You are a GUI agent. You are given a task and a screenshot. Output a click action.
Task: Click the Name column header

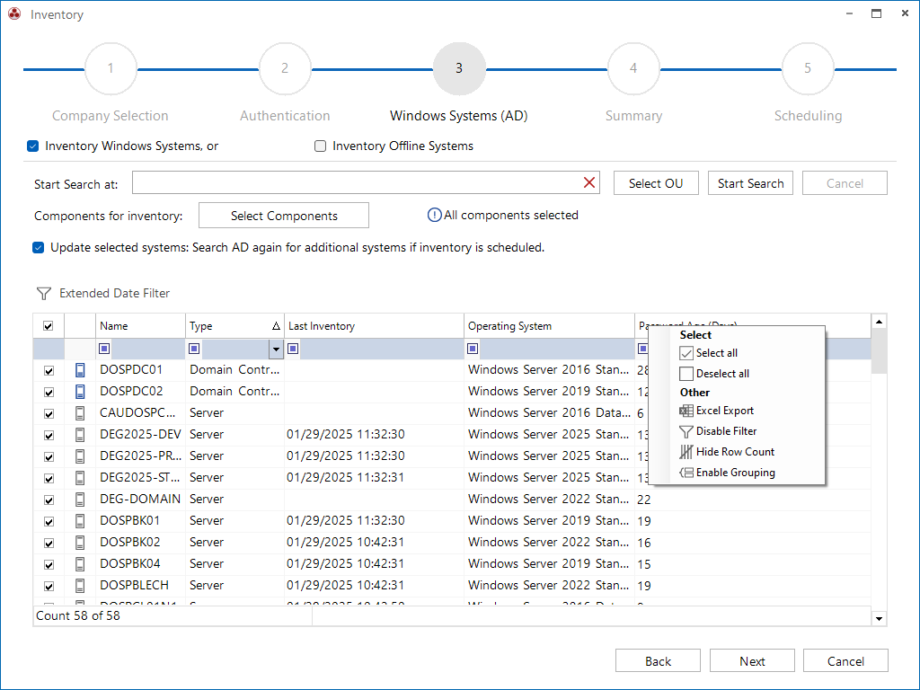tap(140, 326)
